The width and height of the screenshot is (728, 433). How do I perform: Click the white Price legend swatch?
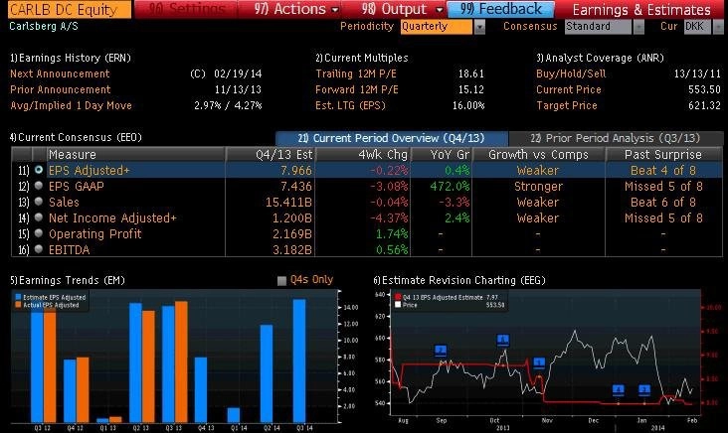point(398,305)
